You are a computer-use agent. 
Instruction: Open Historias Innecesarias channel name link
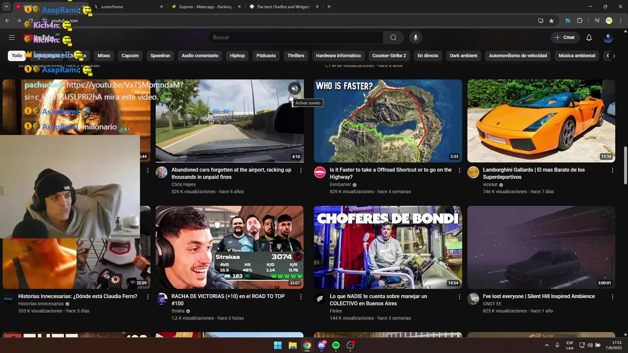[41, 303]
